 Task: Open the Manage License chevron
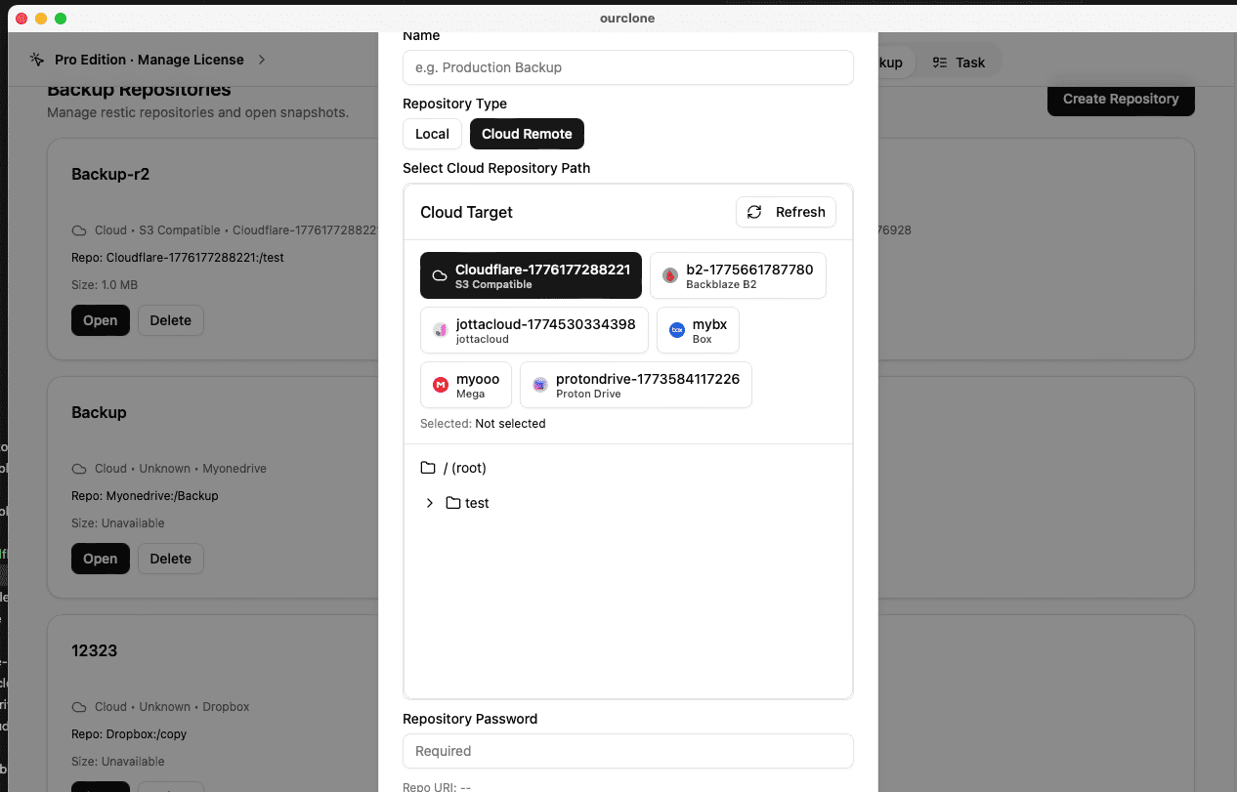[261, 59]
